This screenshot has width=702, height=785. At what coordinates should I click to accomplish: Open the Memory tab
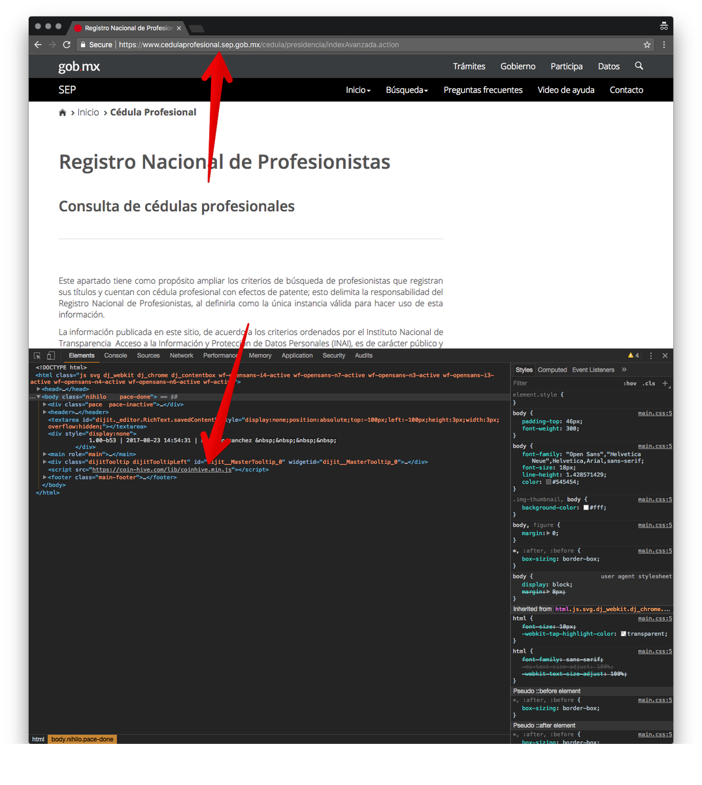click(x=260, y=356)
